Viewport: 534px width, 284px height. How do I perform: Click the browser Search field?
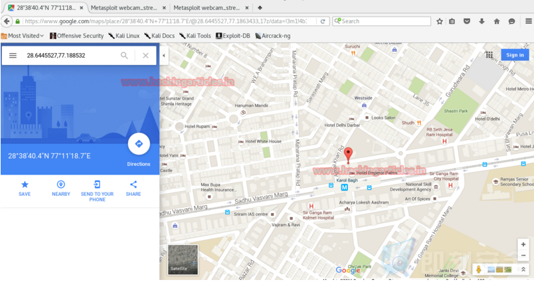[x=382, y=21]
